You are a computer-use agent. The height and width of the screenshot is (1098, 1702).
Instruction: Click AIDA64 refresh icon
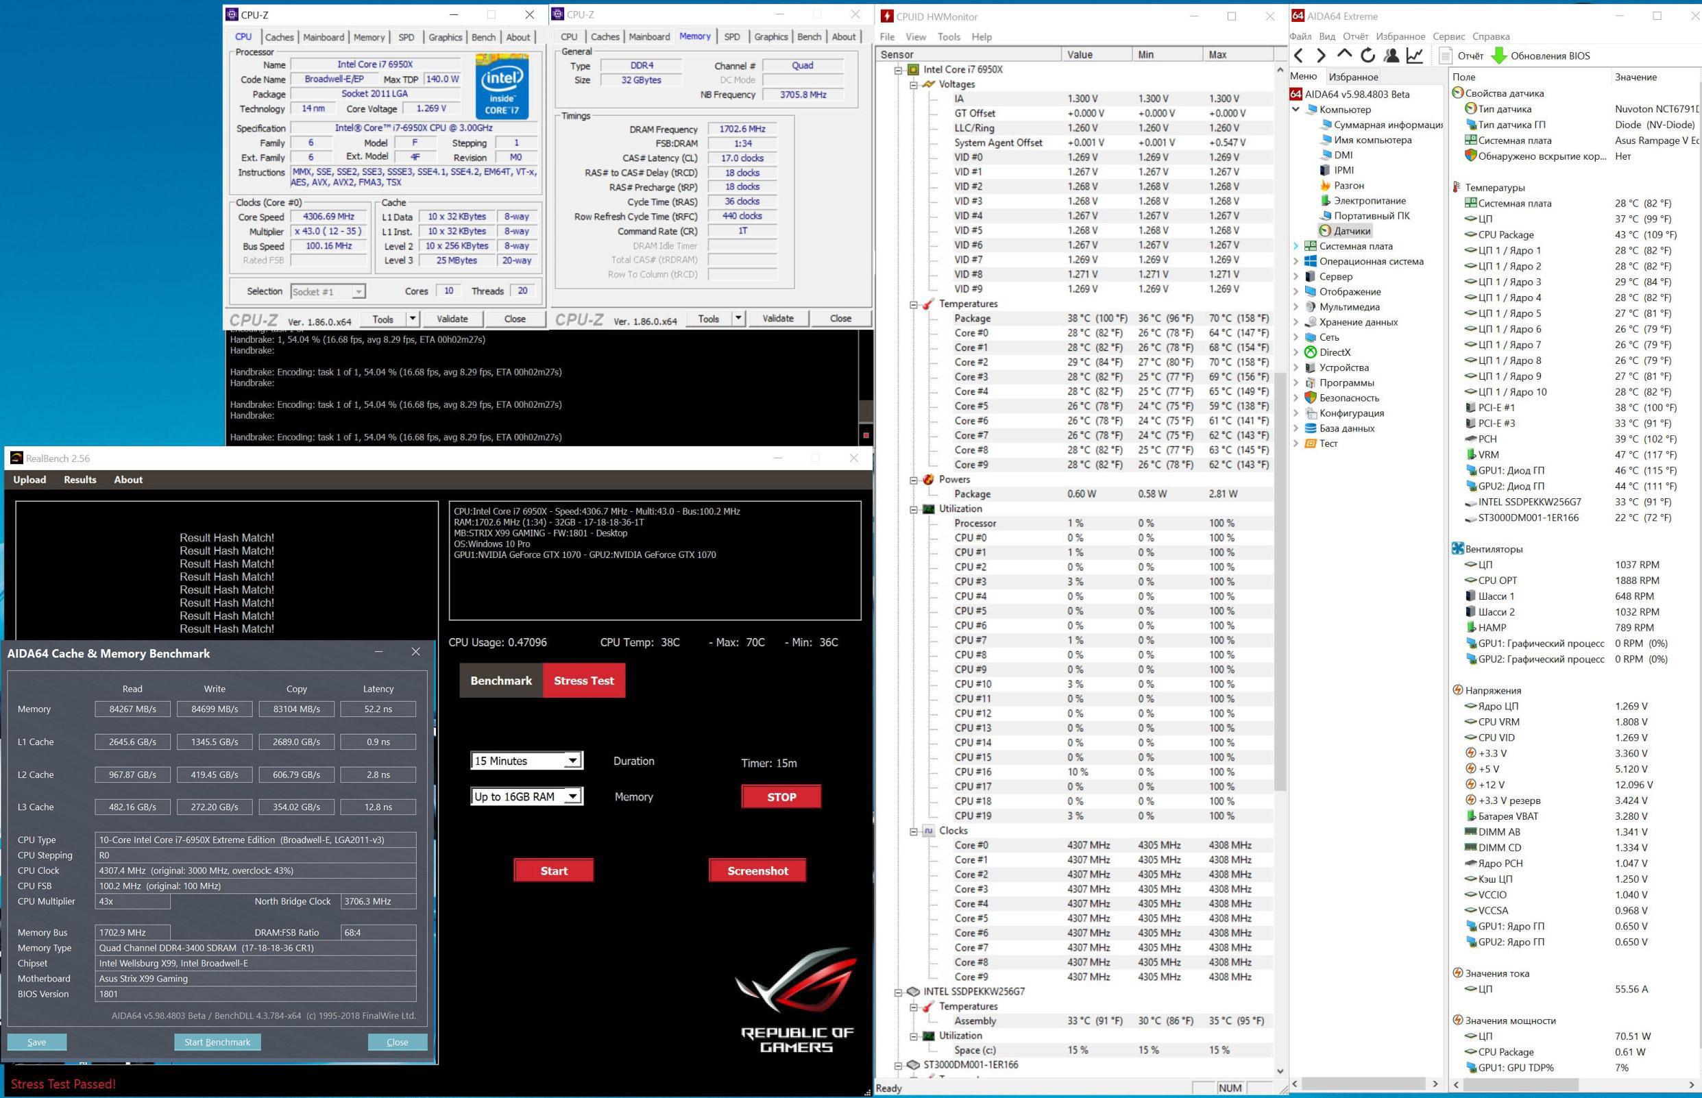[x=1367, y=56]
